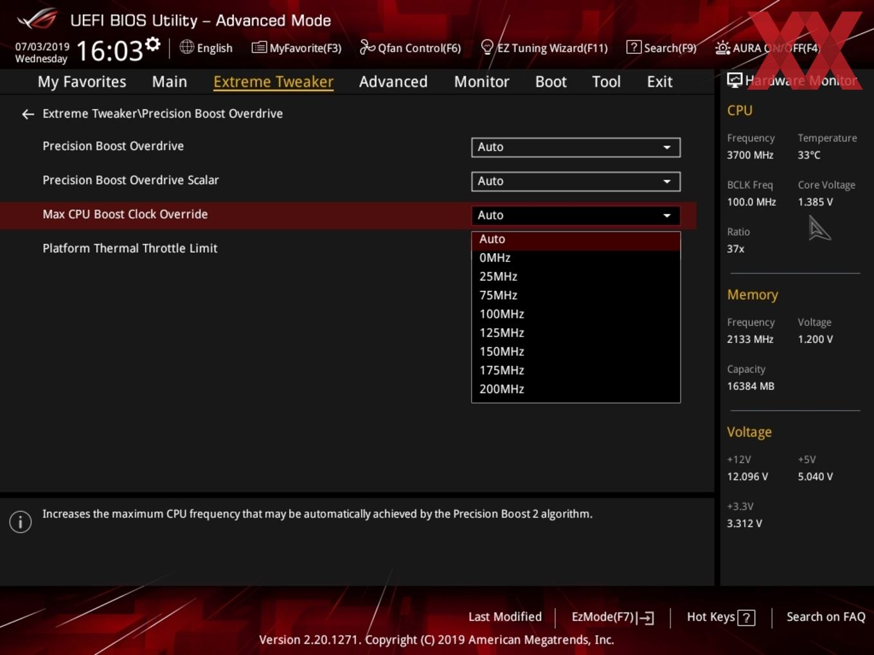Click the globe language icon
Image resolution: width=874 pixels, height=655 pixels.
(x=186, y=47)
